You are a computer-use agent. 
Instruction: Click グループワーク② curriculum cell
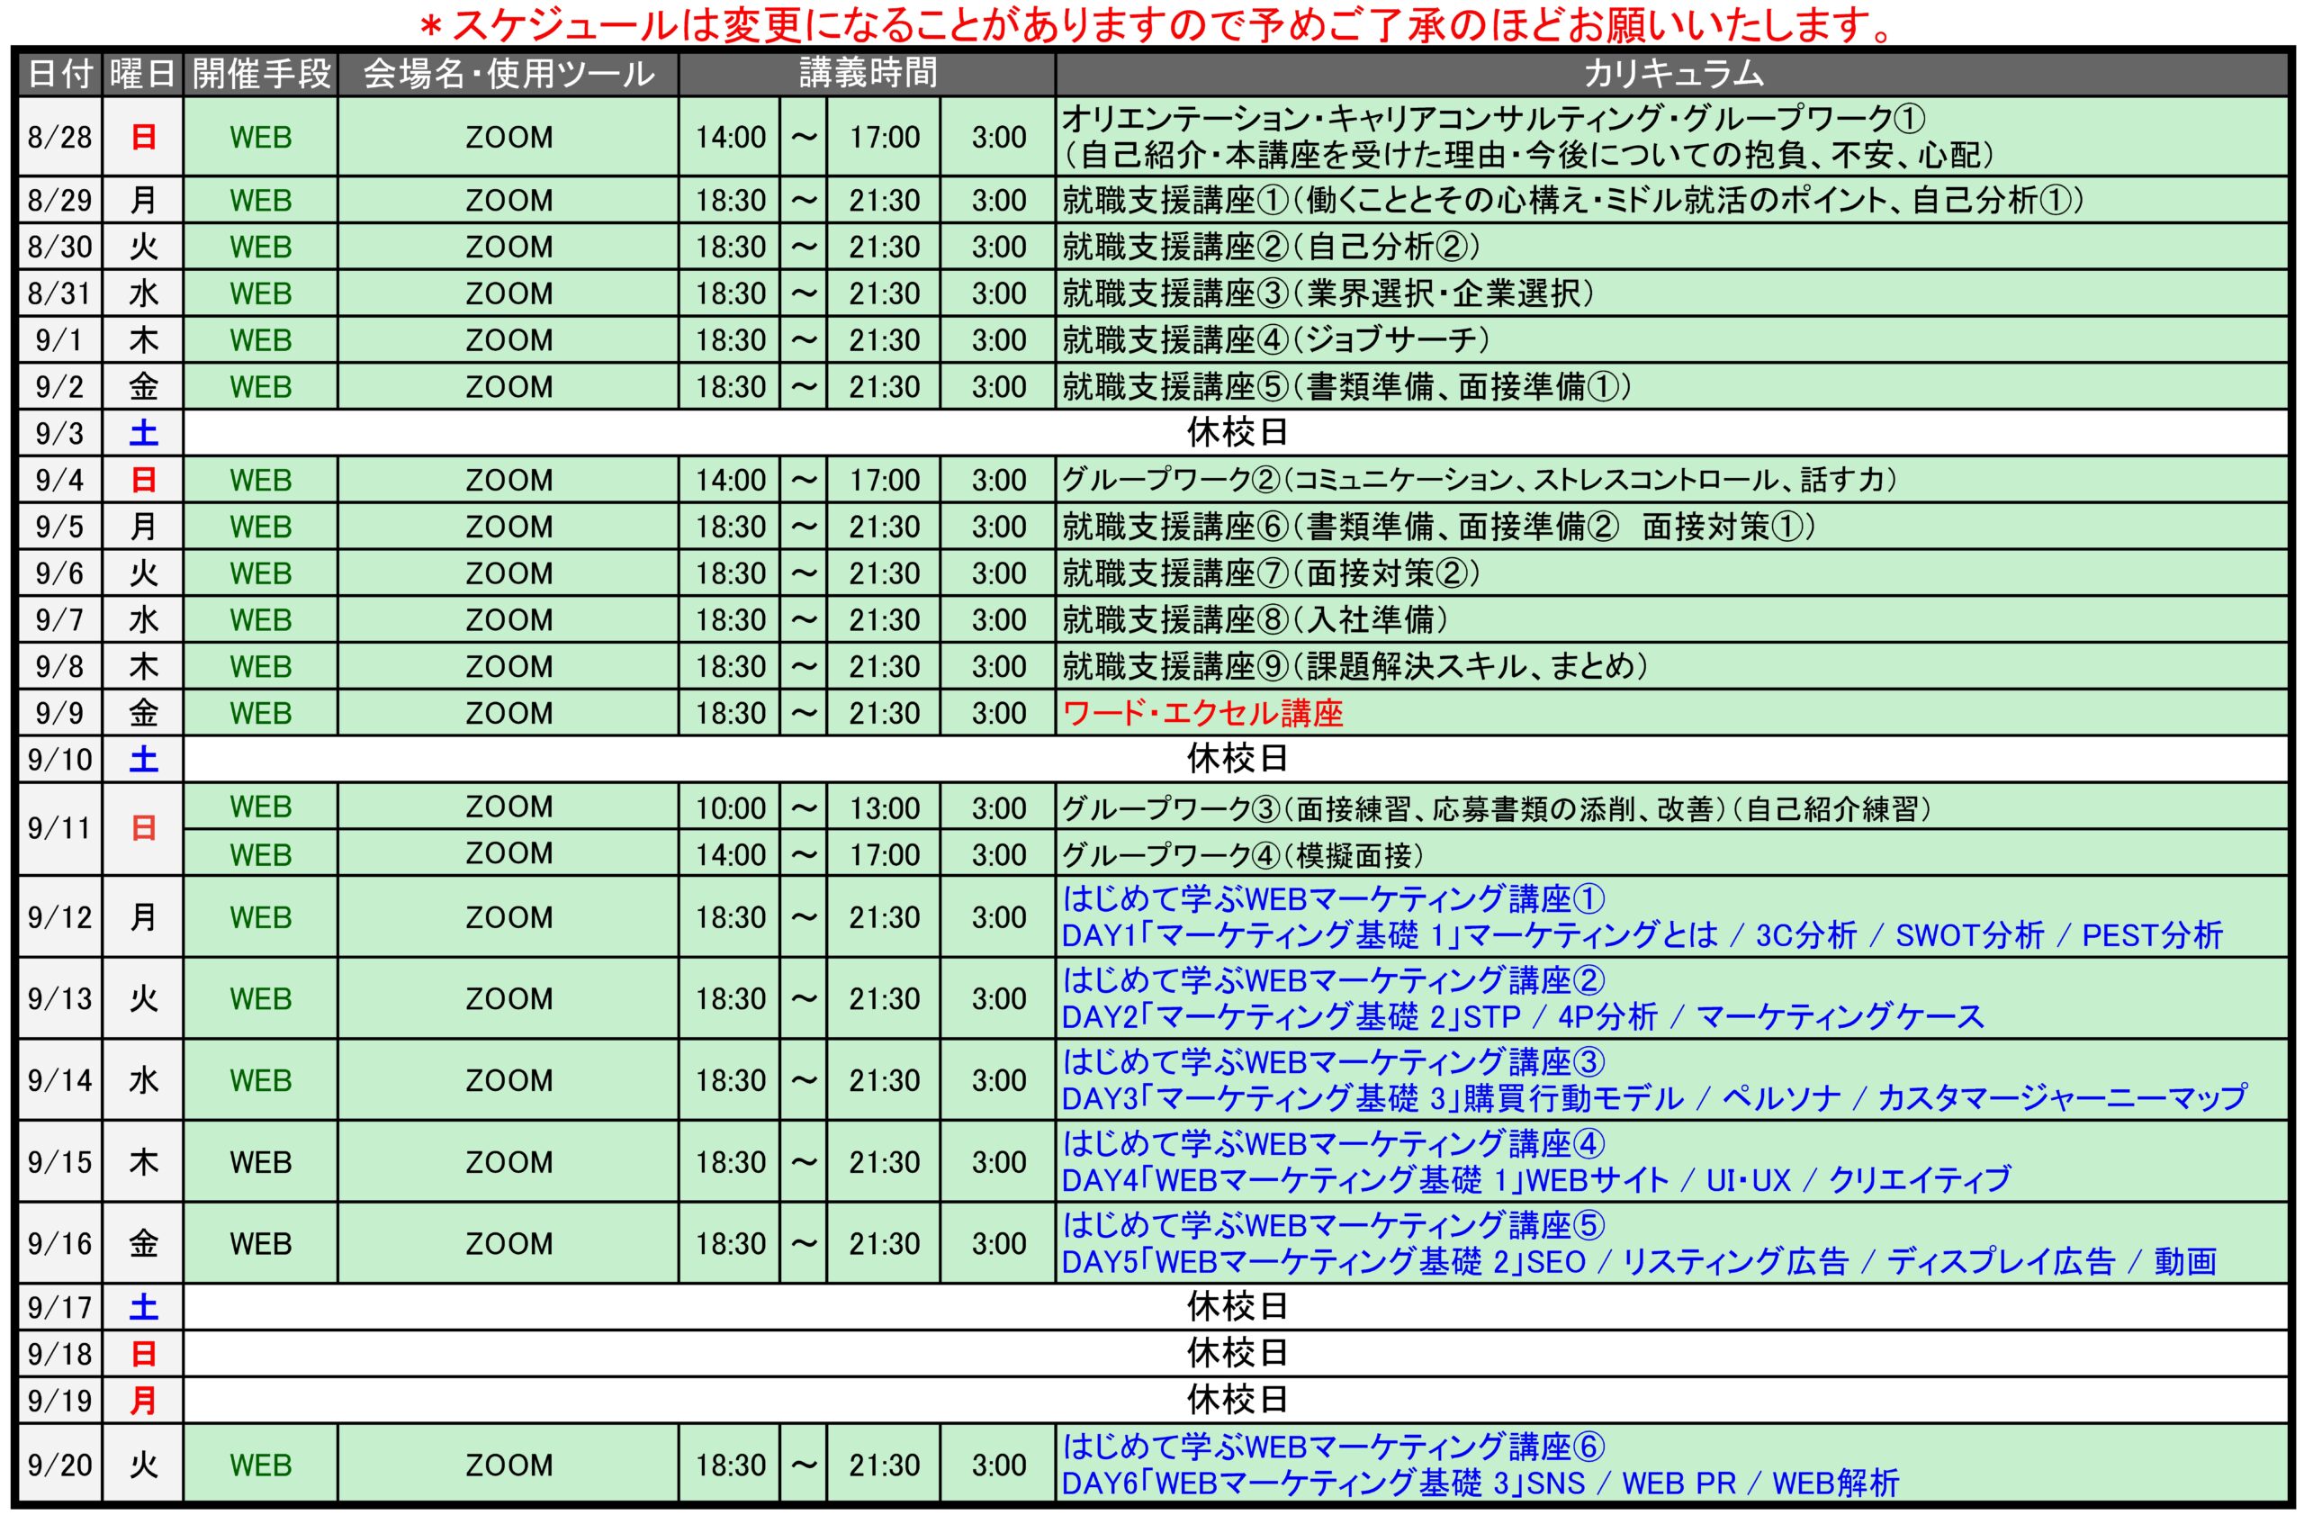pyautogui.click(x=1674, y=479)
